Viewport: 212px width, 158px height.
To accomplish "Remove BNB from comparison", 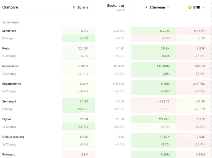I will [x=203, y=7].
